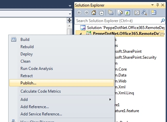Open the document tab list dropdown

pyautogui.click(x=70, y=6)
